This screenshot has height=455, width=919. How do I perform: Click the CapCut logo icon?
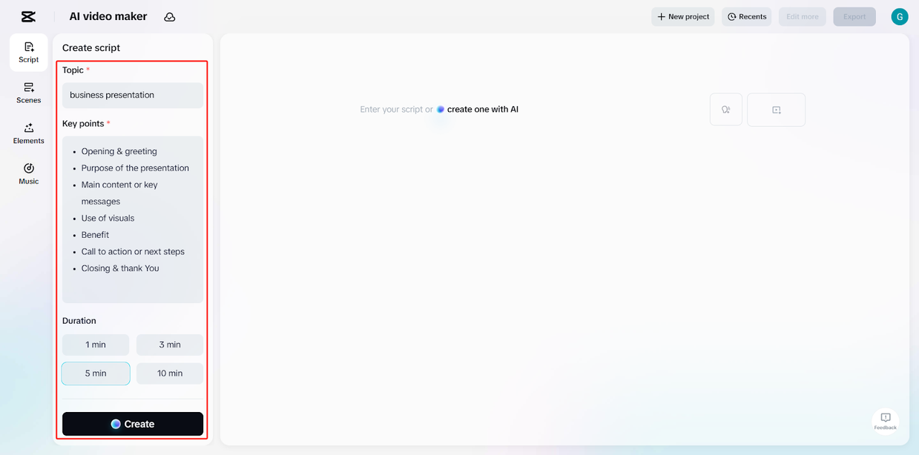[x=28, y=16]
